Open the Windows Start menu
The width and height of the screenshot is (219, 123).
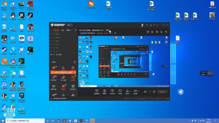(x=3, y=121)
